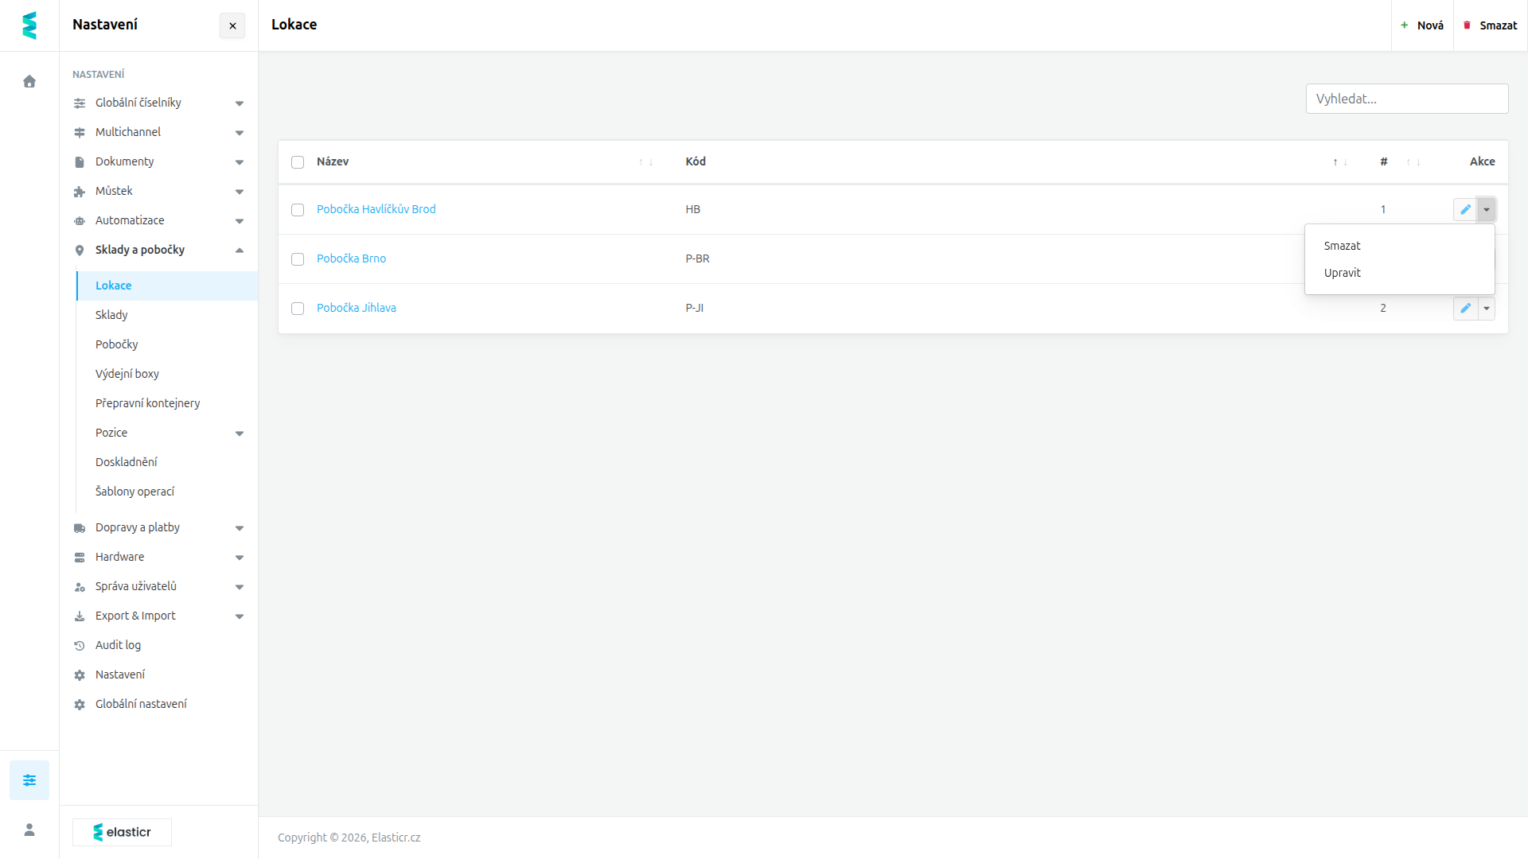Expand the Dokumenty submenu arrow
Viewport: 1528px width, 859px height.
click(x=240, y=162)
